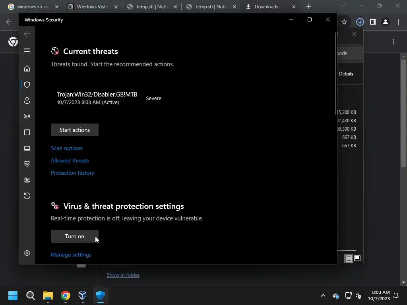The width and height of the screenshot is (407, 305).
Task: Open Allowed threats link
Action: (x=70, y=160)
